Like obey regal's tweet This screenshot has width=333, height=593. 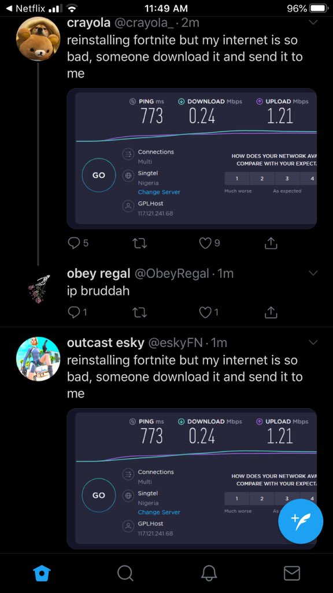205,312
